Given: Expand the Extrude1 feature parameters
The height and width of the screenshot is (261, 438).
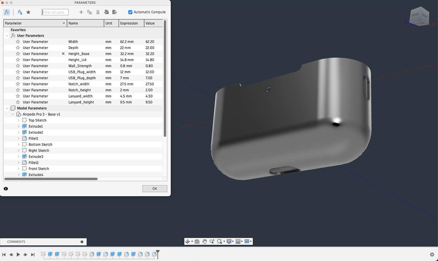Looking at the screenshot, I should click(x=19, y=126).
